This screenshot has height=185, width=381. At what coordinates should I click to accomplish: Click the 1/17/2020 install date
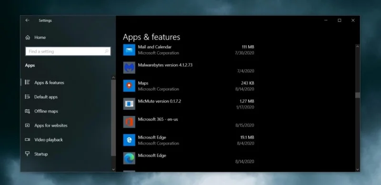coord(245,107)
